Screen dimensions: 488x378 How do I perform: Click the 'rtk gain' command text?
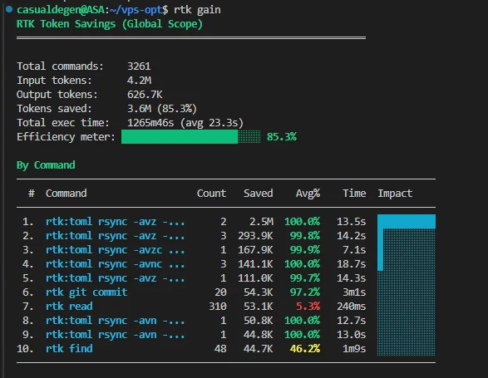point(197,10)
